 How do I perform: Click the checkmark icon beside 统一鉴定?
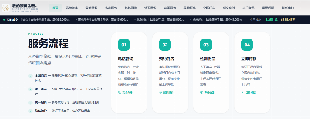31,89
